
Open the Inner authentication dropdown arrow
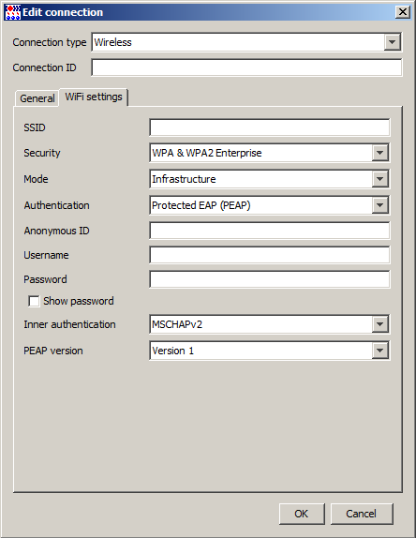pyautogui.click(x=379, y=324)
